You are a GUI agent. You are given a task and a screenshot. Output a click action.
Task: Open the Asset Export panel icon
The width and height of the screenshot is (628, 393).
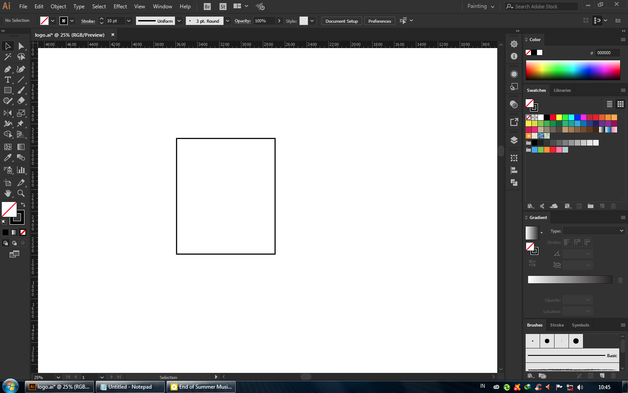tap(514, 122)
